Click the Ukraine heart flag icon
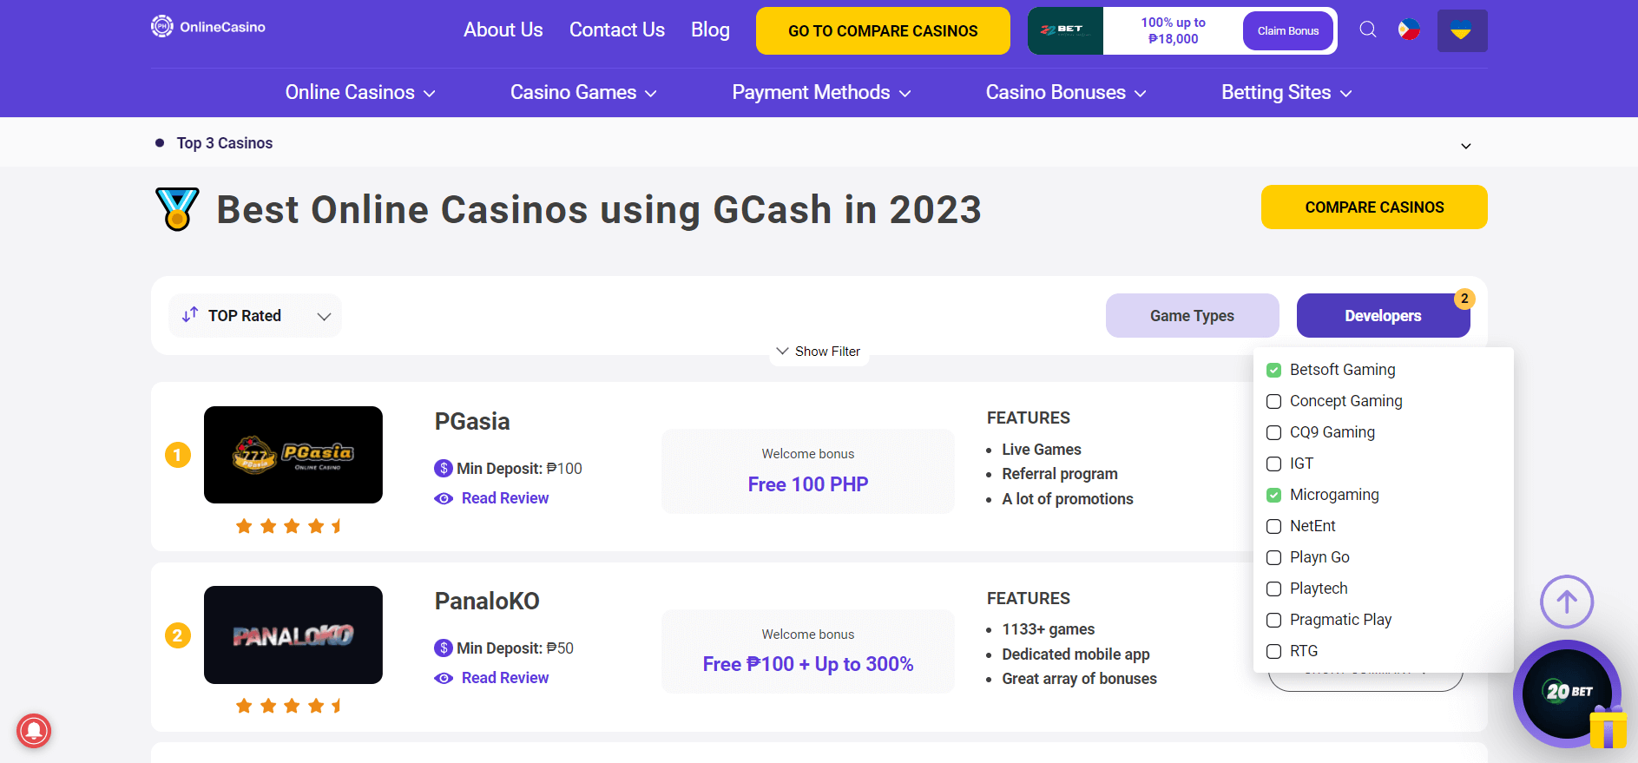Image resolution: width=1638 pixels, height=763 pixels. click(x=1462, y=30)
